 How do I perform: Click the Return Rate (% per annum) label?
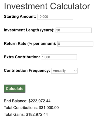[x=30, y=44]
